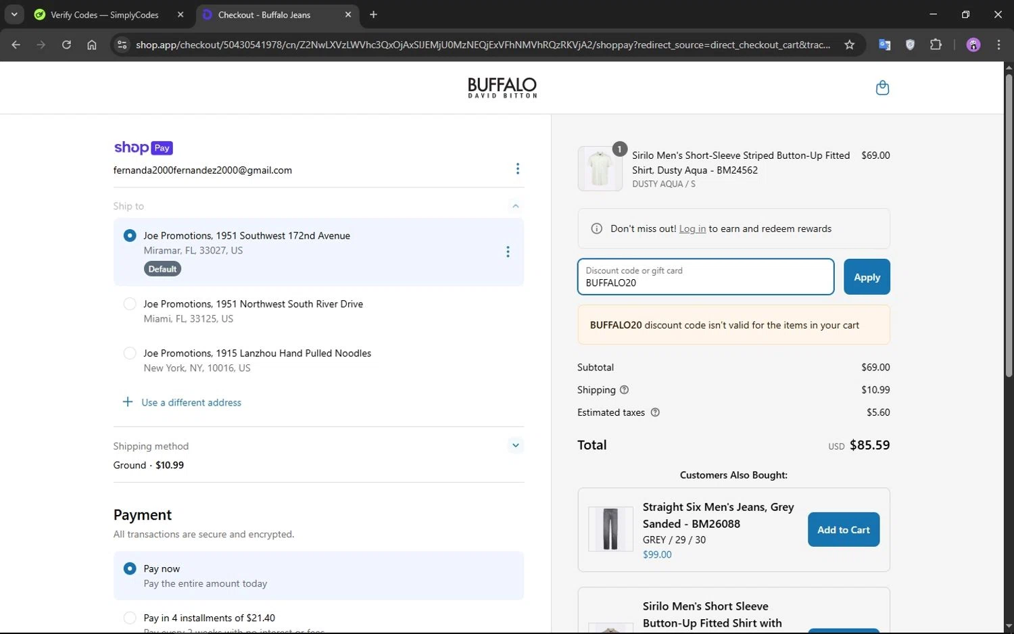Click the shipping help question icon
The height and width of the screenshot is (634, 1014).
(625, 390)
